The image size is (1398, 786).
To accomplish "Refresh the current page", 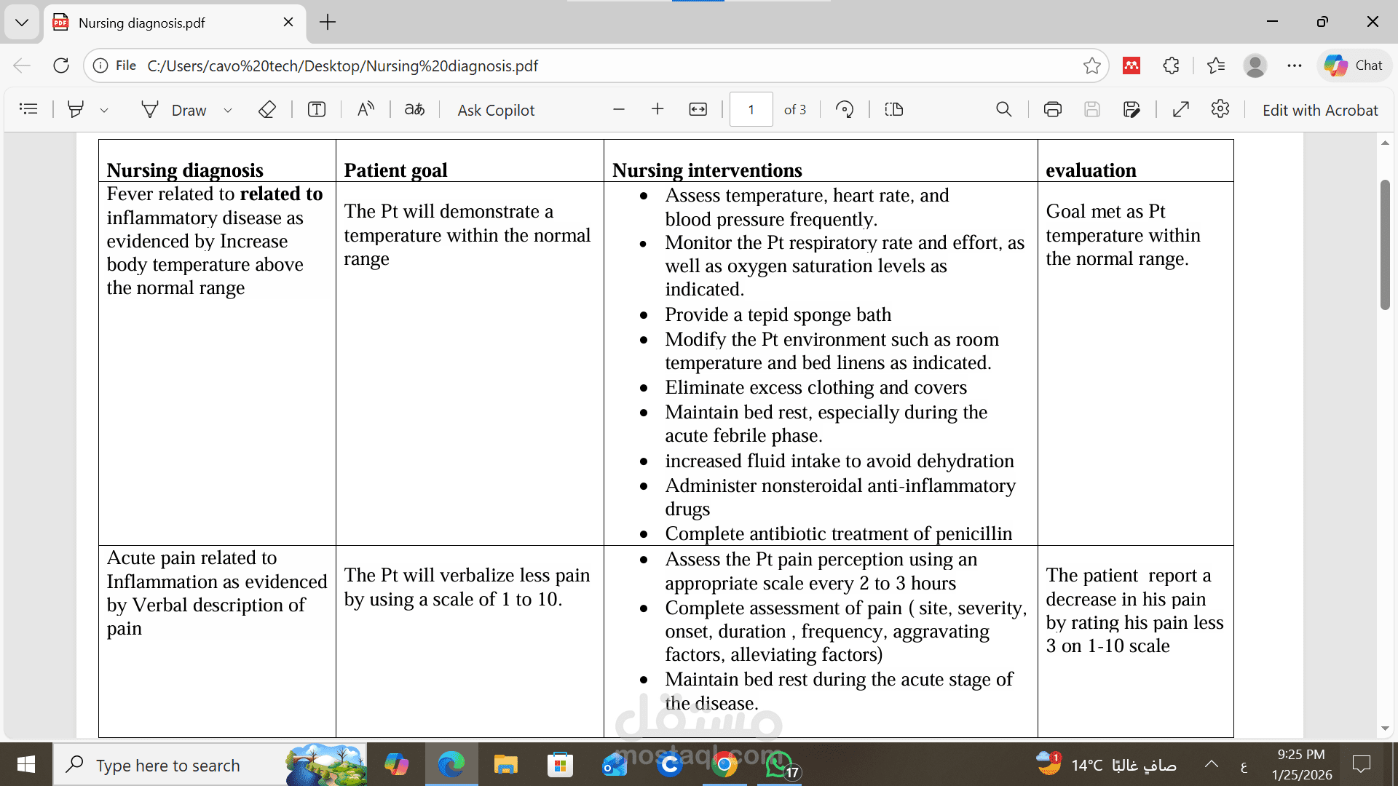I will (61, 65).
